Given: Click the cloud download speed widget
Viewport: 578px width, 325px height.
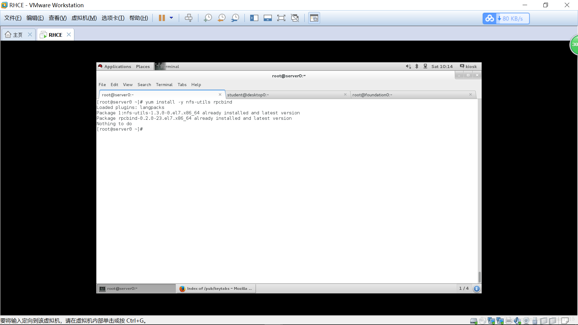Looking at the screenshot, I should pos(506,18).
